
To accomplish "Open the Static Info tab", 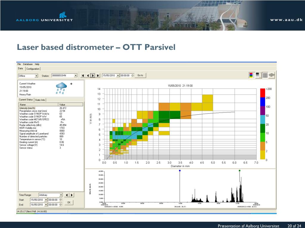I will click(40, 100).
